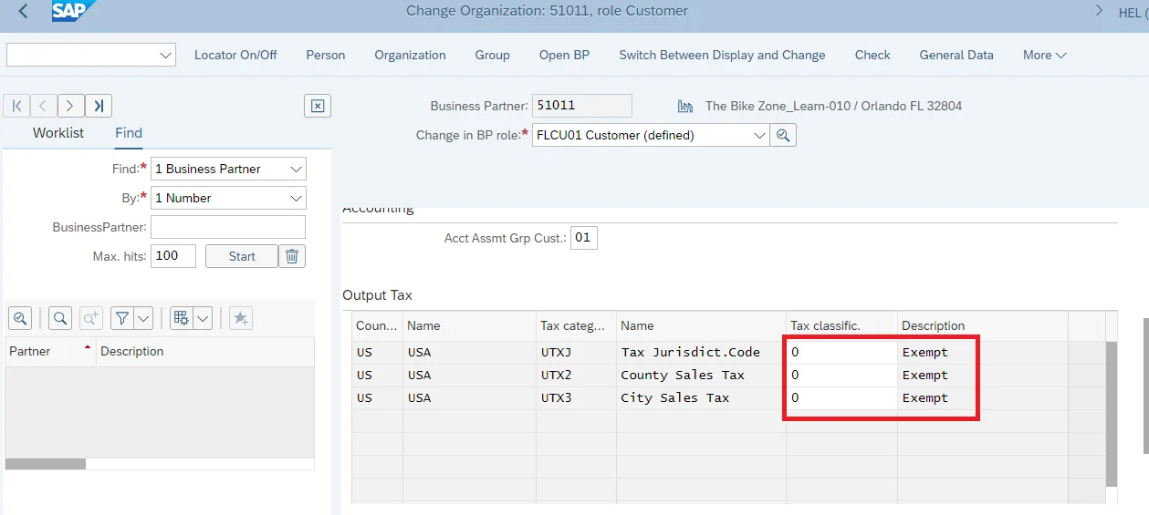Click the BusinessPartner input field
Image resolution: width=1149 pixels, height=515 pixels.
point(228,227)
